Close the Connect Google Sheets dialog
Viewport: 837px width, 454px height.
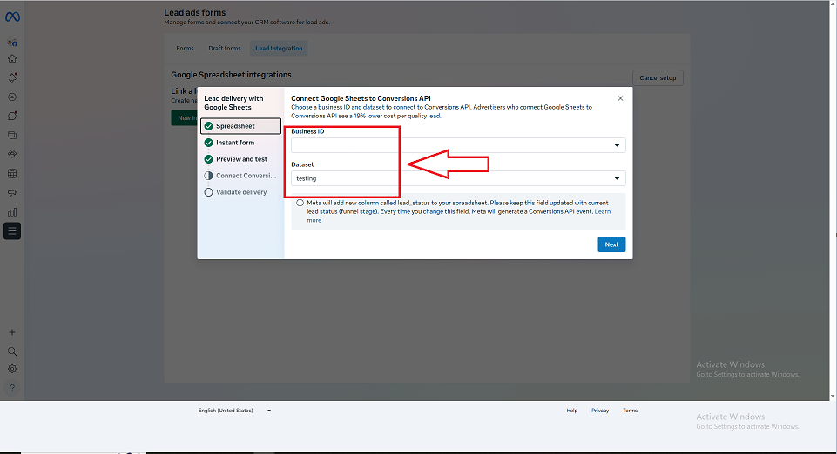coord(620,98)
